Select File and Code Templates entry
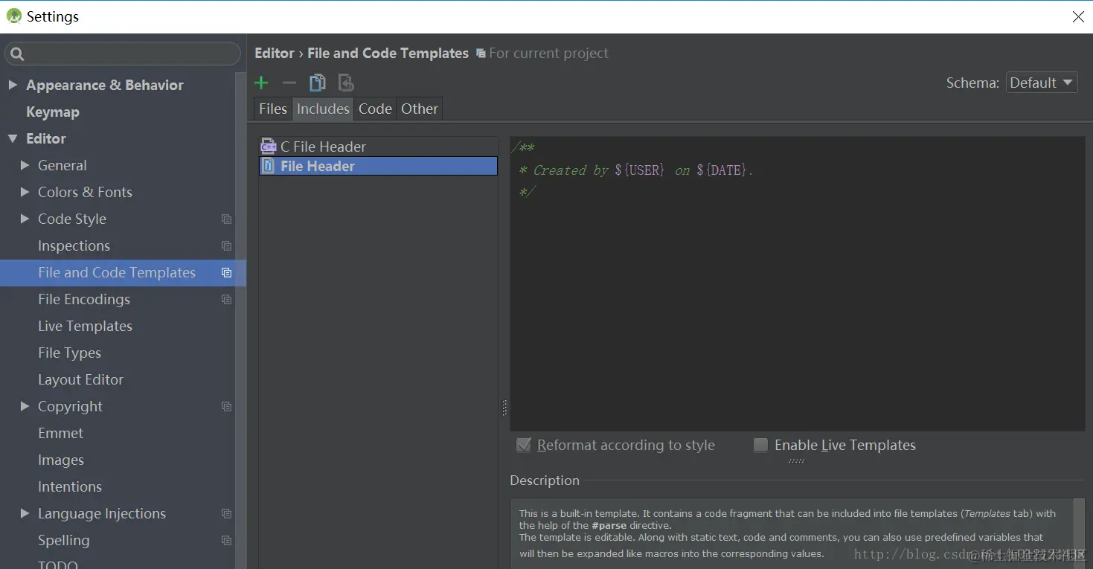This screenshot has height=569, width=1093. [118, 273]
